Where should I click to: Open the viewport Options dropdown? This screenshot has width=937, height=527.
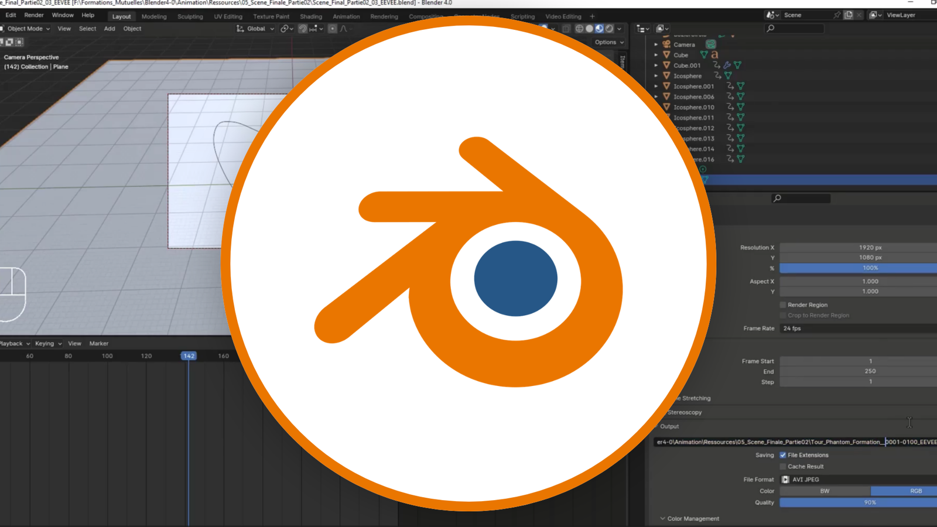[609, 42]
